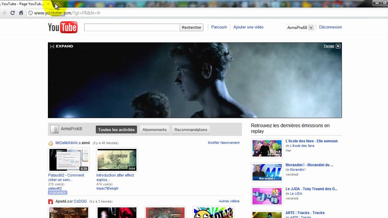Open ARTE : Tracks title link
The image size is (388, 218).
pos(305,213)
